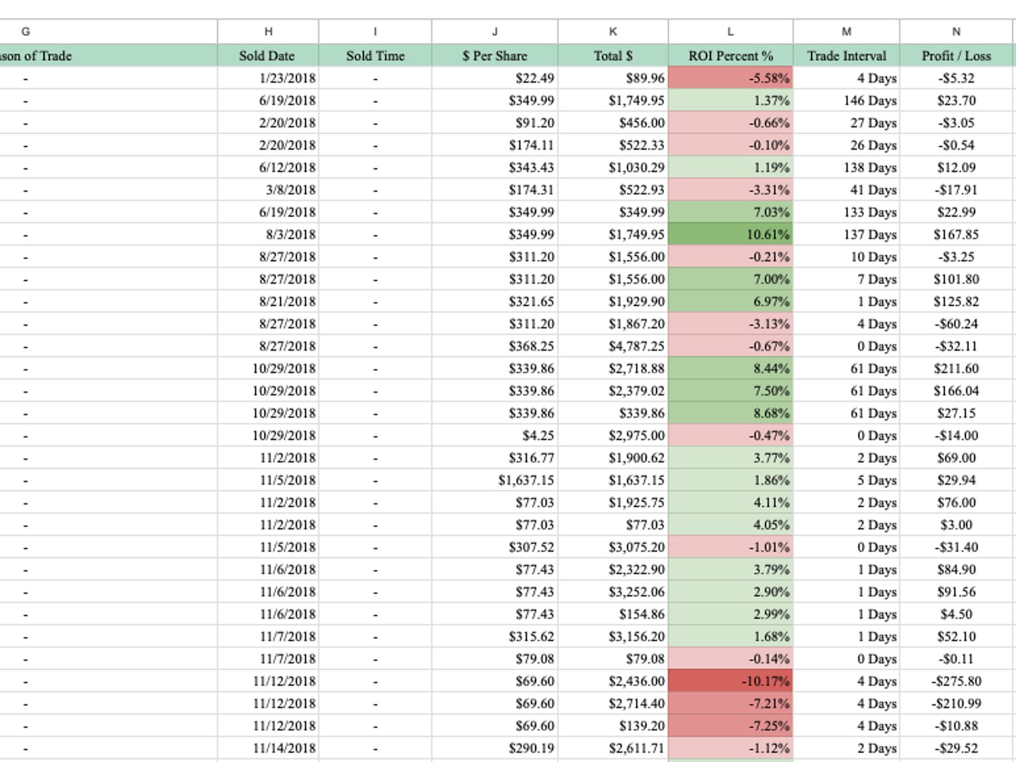Click the 'Sold Time' header cell

375,56
